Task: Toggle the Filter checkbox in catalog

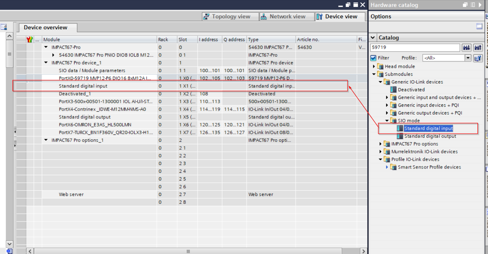Action: pos(373,58)
